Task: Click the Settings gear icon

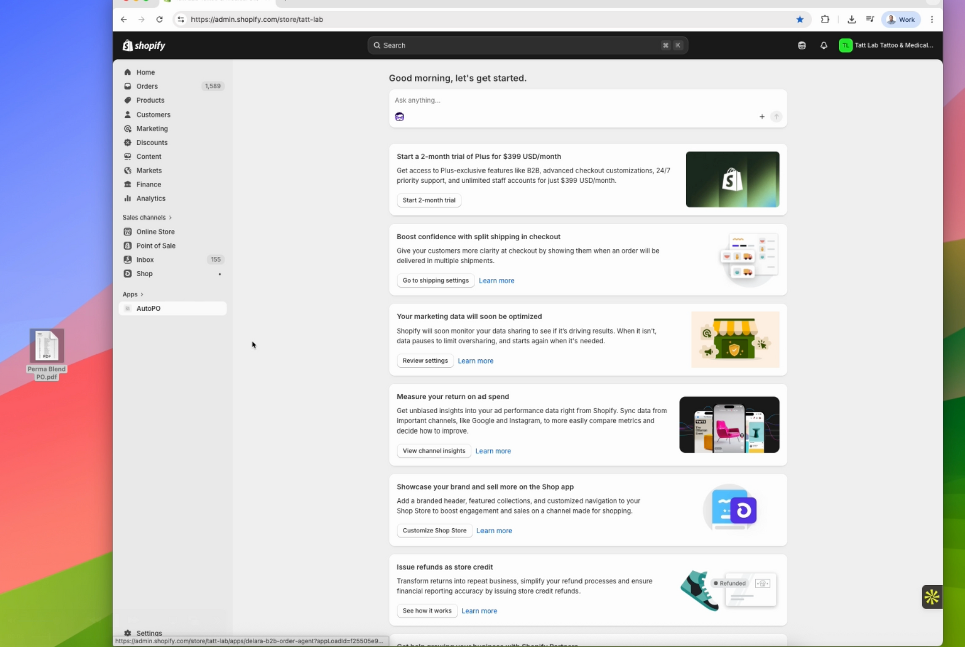Action: [128, 633]
